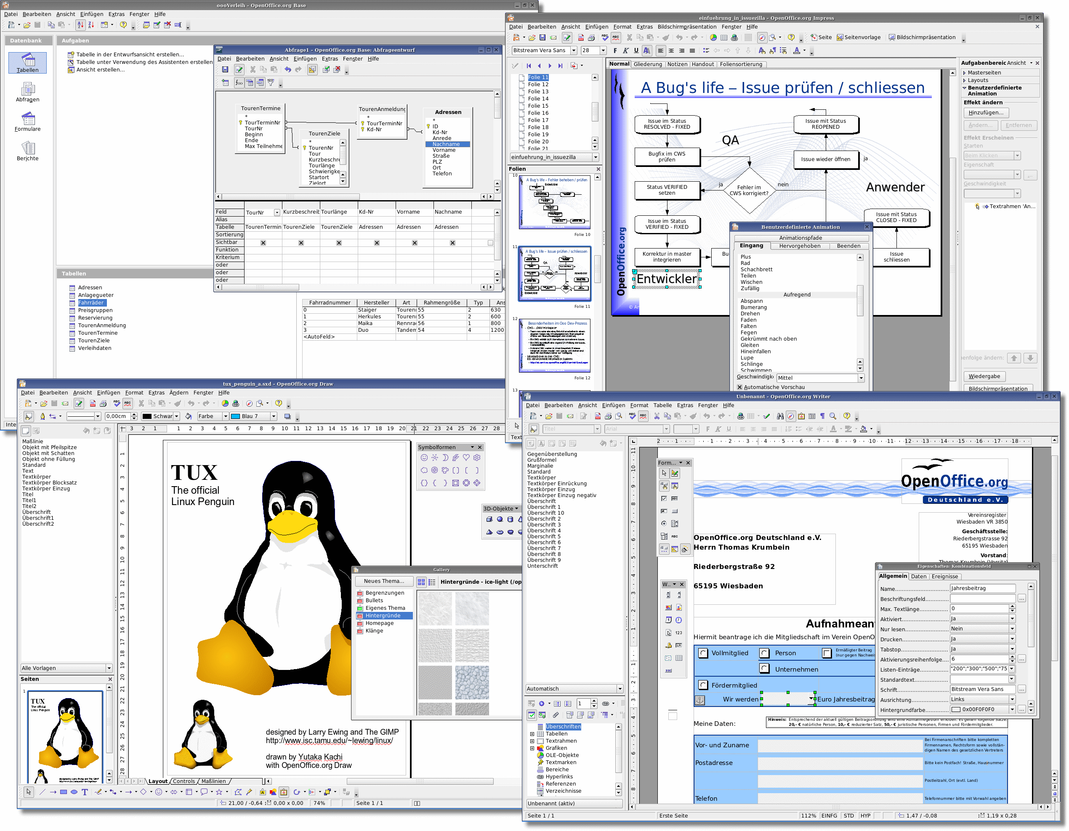Center-align text in the Impress formatting bar
The height and width of the screenshot is (831, 1069).
pos(671,50)
